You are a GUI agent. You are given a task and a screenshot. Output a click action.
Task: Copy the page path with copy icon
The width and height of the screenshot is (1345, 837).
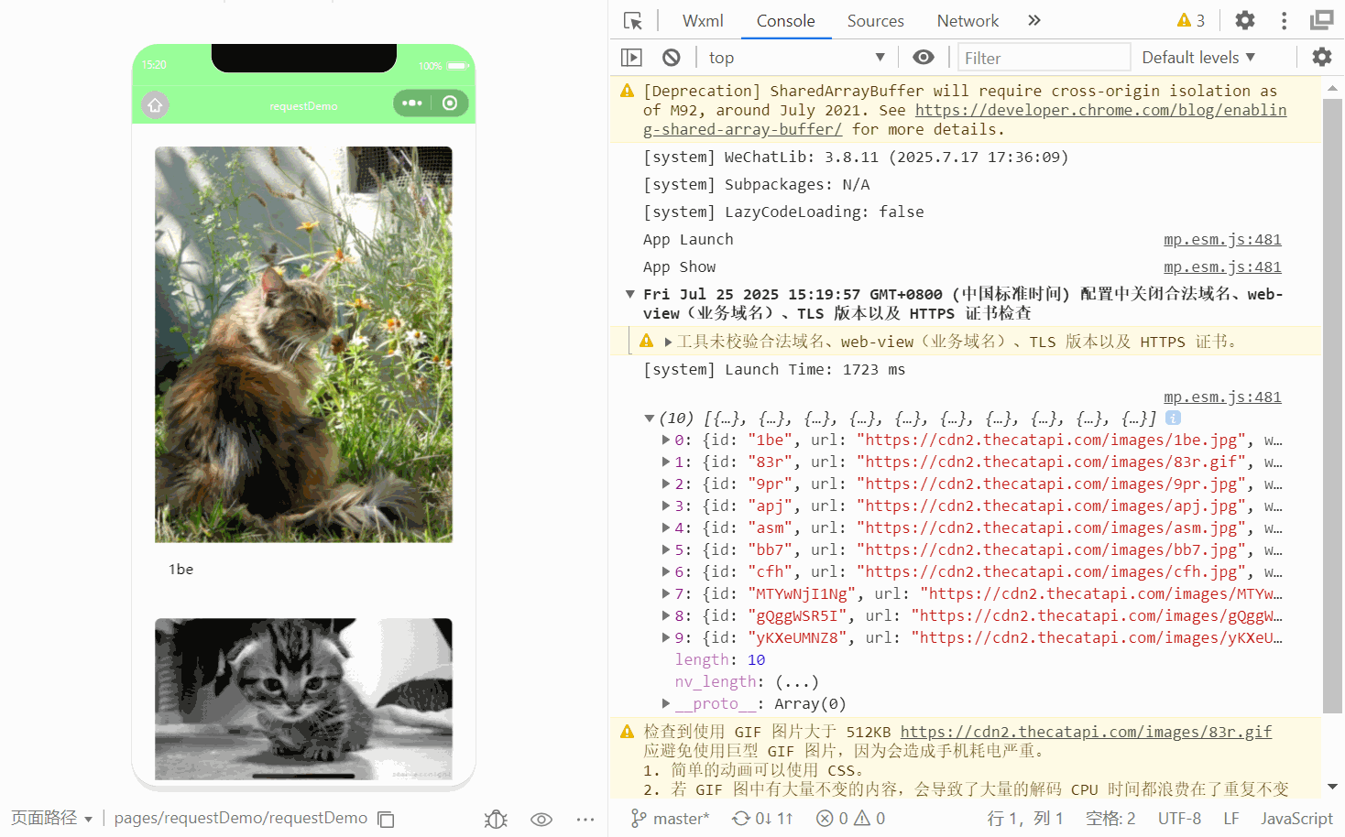387,819
